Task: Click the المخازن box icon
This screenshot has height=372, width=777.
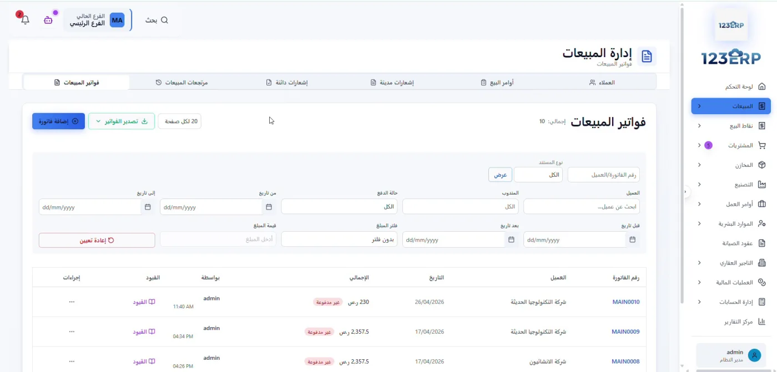Action: 762,165
